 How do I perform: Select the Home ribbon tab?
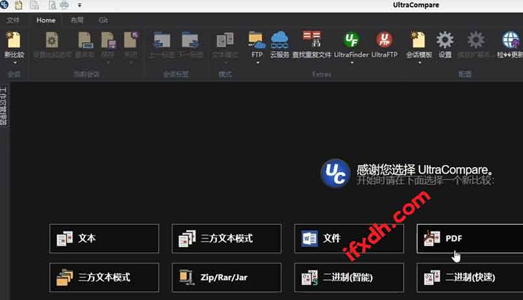(x=46, y=20)
